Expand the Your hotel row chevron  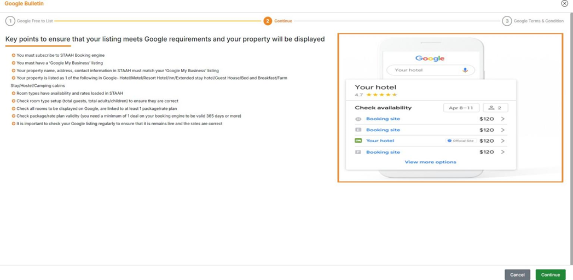503,141
